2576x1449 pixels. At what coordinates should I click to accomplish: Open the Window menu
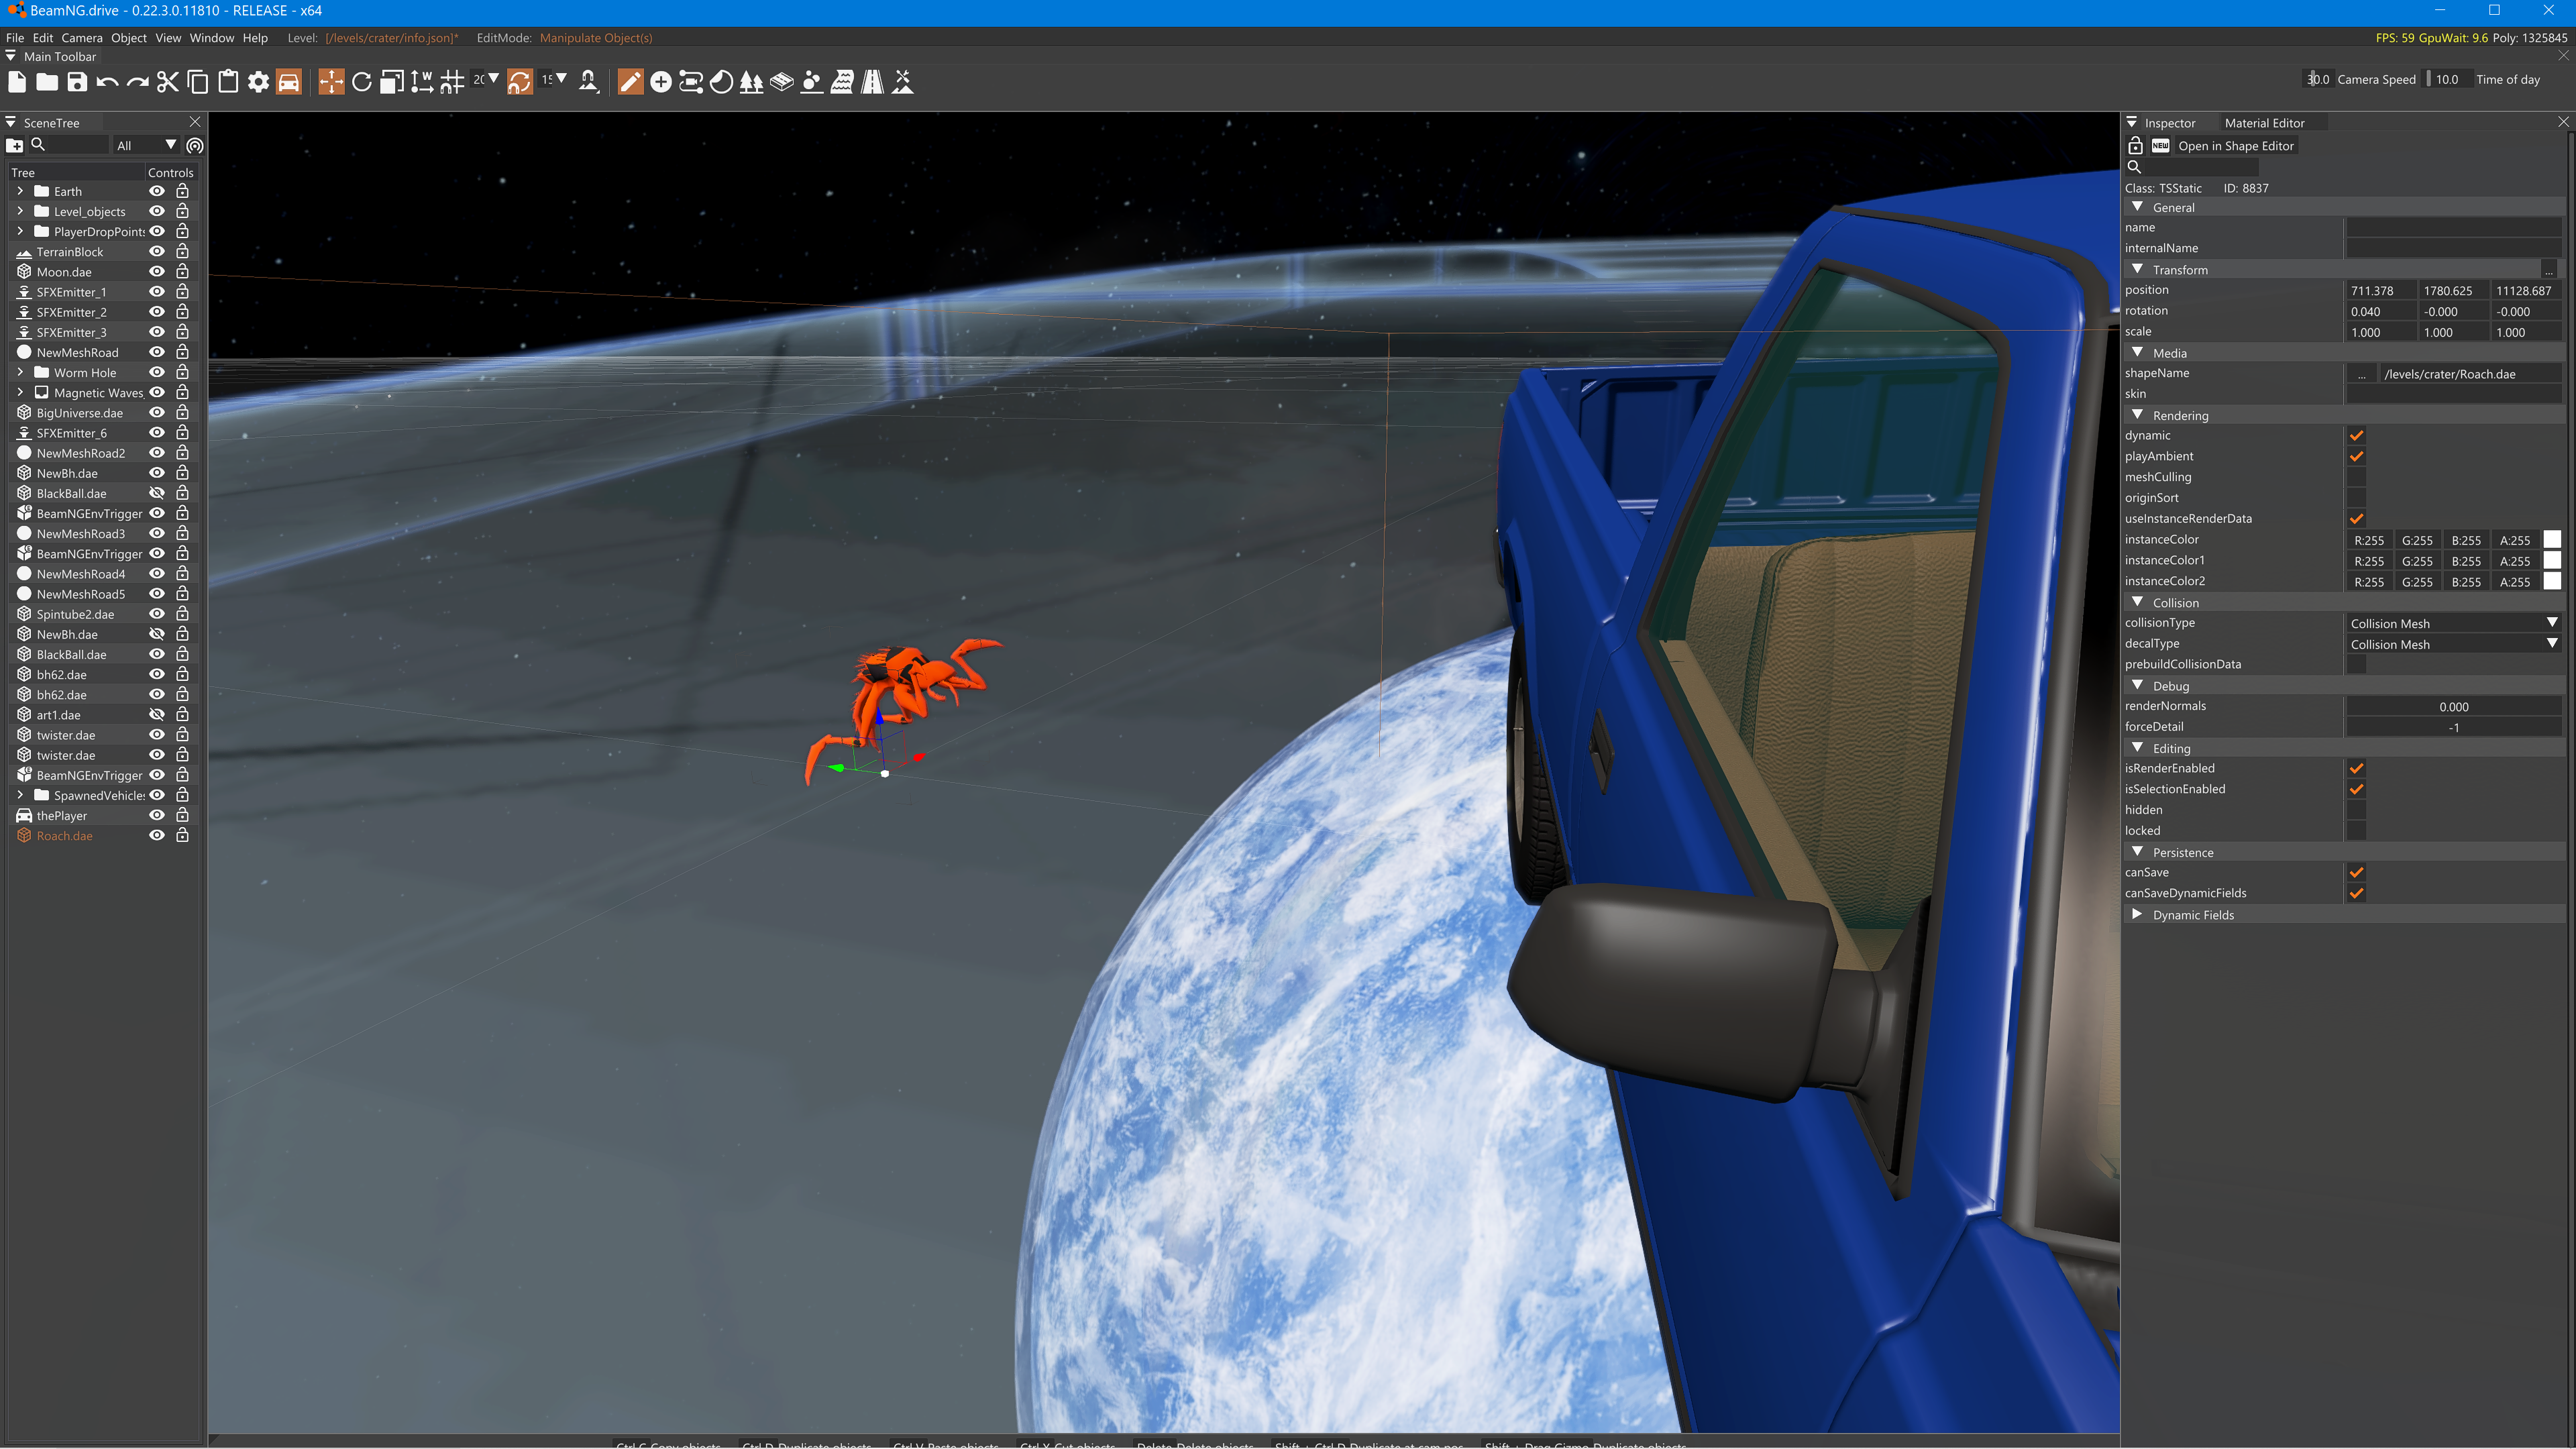[x=212, y=38]
